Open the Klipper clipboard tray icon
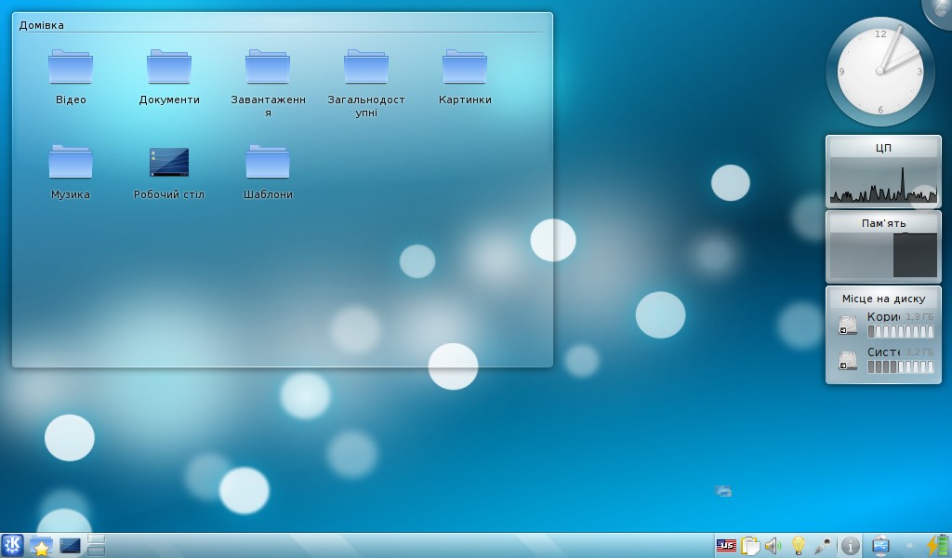 tap(750, 546)
